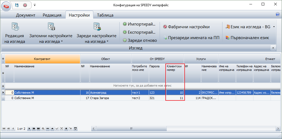Image resolution: width=282 pixels, height=139 pixels.
Task: Click the horizontal scrollbar thumb
Action: [131, 129]
